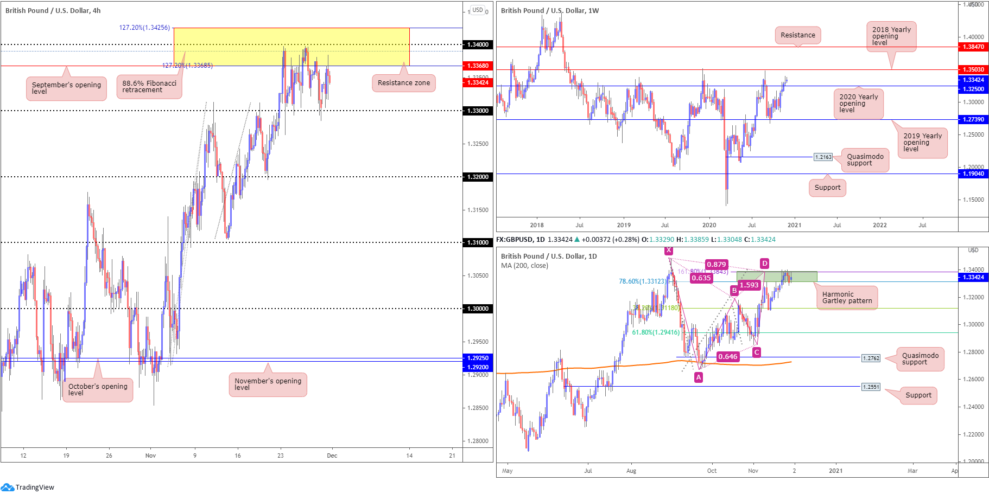Click the 1.34000 price label on the 4h axis
The width and height of the screenshot is (989, 494).
(478, 44)
